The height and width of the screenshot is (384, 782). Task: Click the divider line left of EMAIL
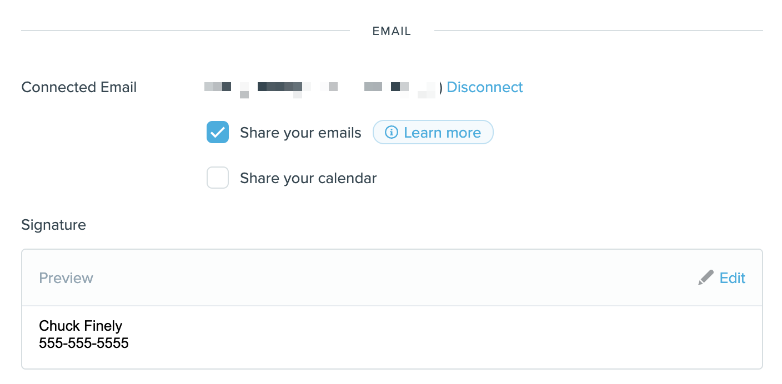click(x=186, y=31)
